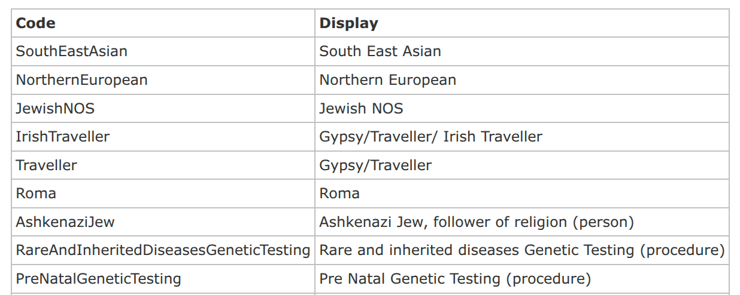Click Pre Natal Genetic Testing display text
This screenshot has width=740, height=295.
tap(454, 279)
